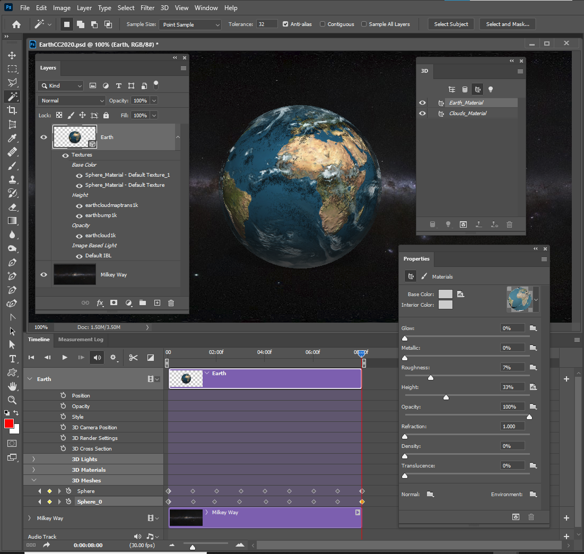Click the Add Layer Mask icon in Layers panel
The width and height of the screenshot is (584, 554).
(113, 302)
